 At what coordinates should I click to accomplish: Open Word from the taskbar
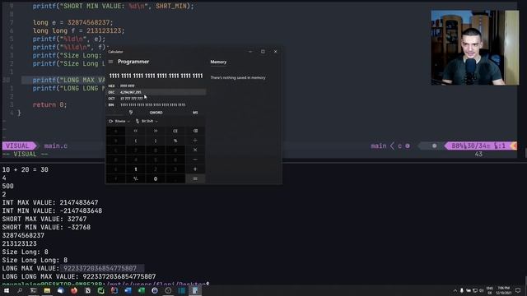pos(128,290)
